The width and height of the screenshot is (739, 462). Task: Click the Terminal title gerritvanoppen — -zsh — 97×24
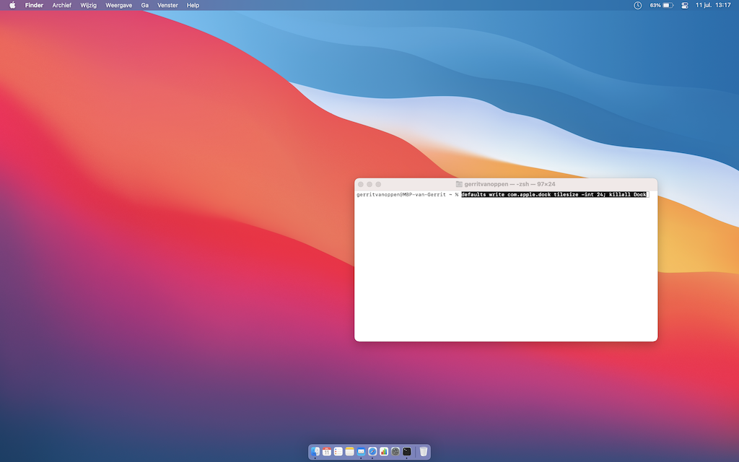pos(510,184)
